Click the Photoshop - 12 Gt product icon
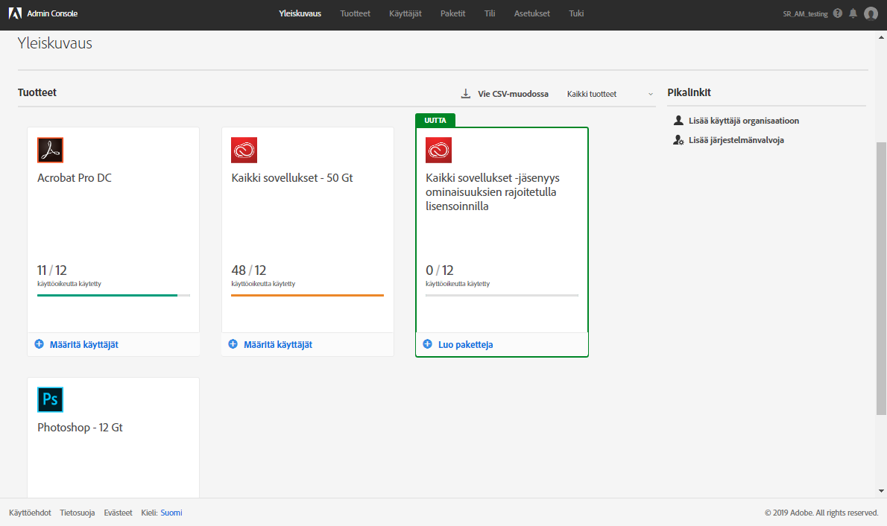 [50, 399]
